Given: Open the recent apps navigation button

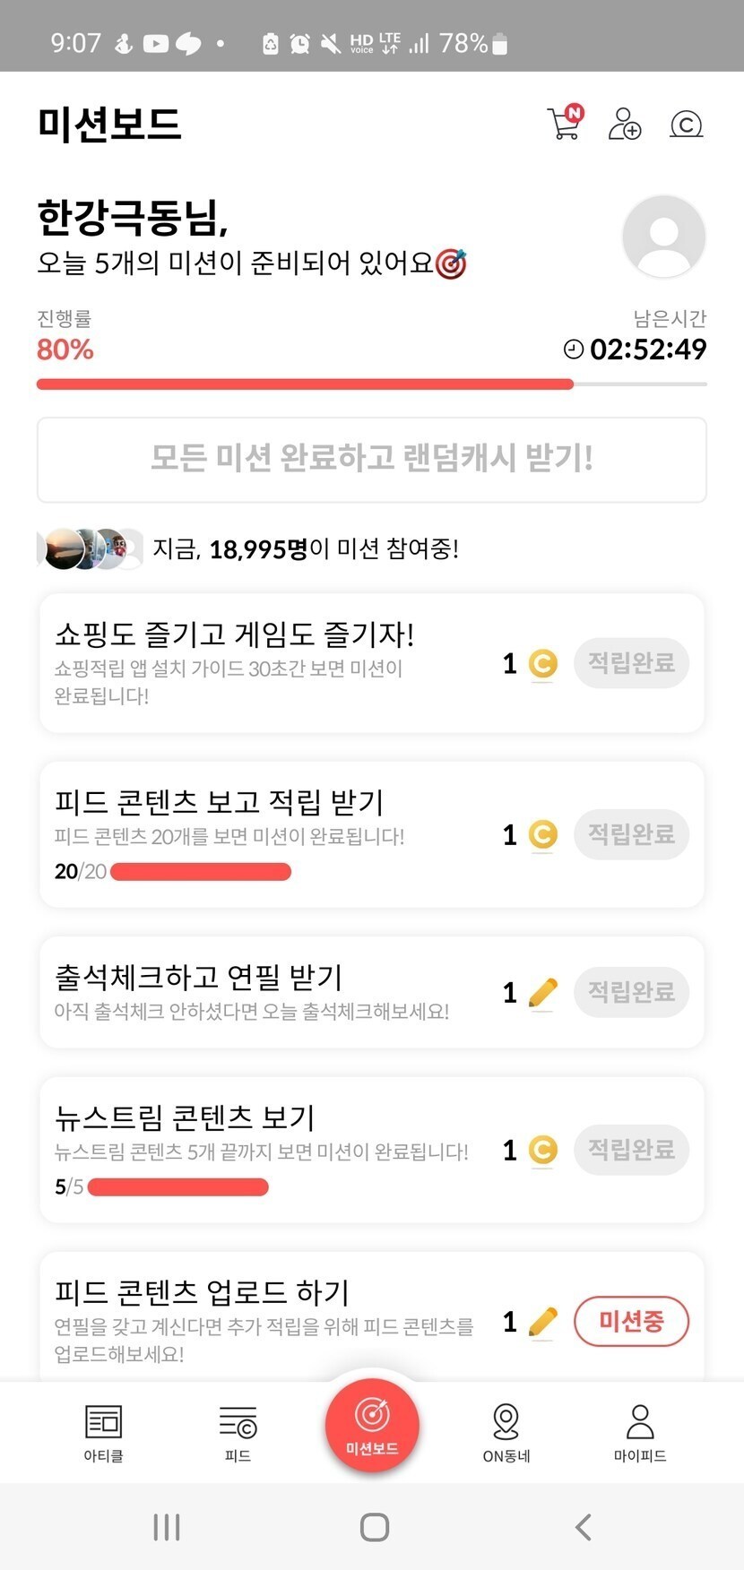Looking at the screenshot, I should (x=167, y=1527).
